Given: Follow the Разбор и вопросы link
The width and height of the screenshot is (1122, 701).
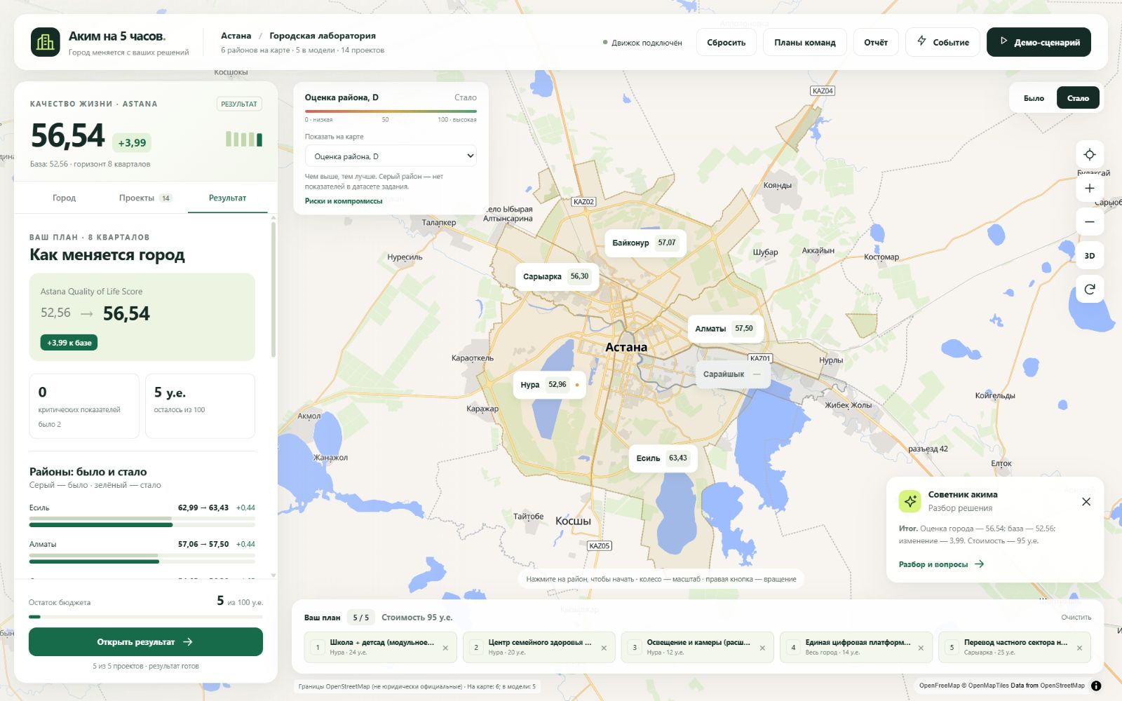Looking at the screenshot, I should coord(941,564).
